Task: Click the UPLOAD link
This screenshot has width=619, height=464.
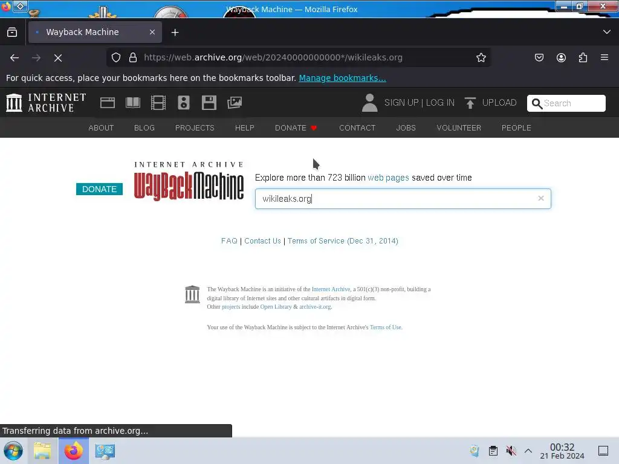Action: 499,103
